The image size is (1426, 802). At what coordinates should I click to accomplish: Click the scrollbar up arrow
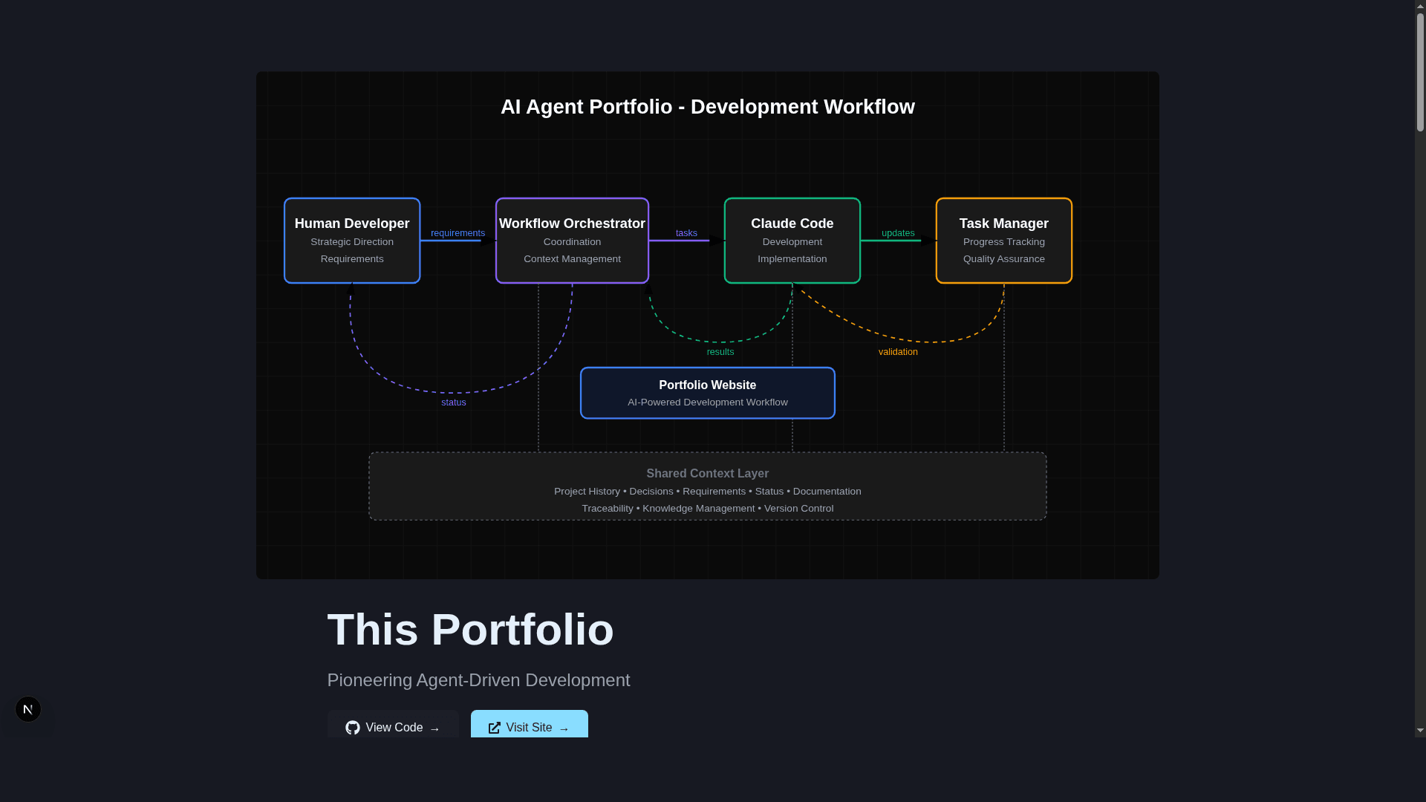1419,5
